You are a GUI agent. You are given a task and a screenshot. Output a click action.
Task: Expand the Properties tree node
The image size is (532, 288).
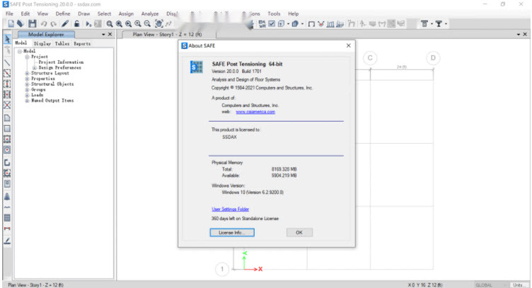(x=27, y=79)
